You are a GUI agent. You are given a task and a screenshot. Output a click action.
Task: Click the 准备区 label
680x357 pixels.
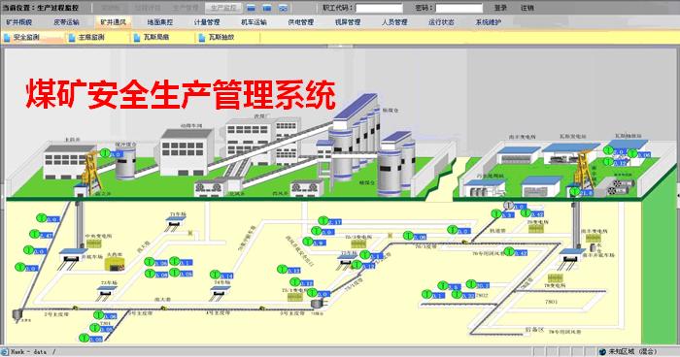pyautogui.click(x=534, y=329)
